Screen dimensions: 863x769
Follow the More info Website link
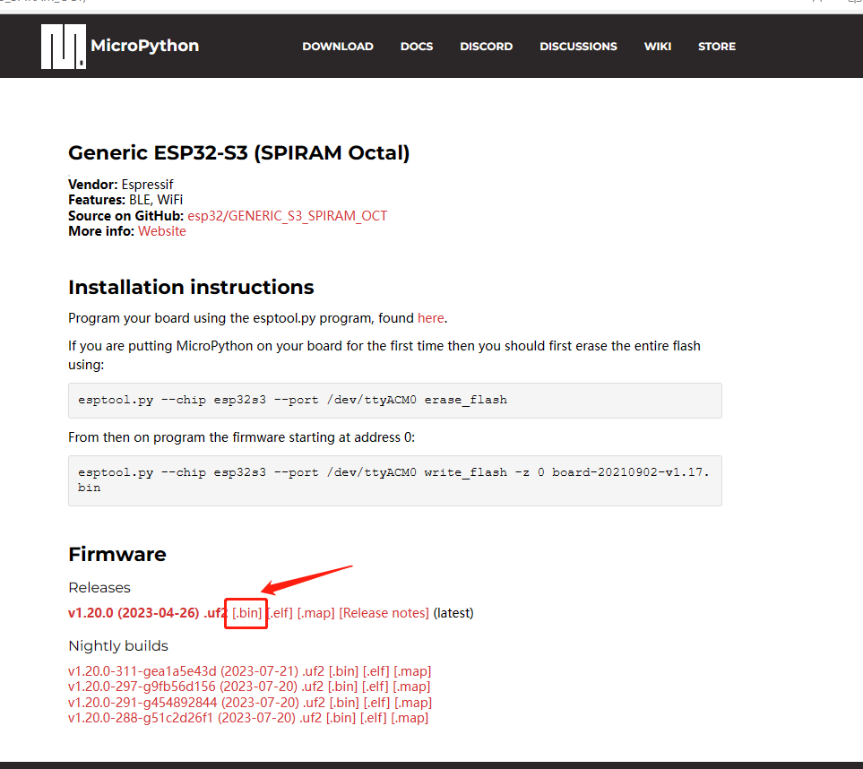click(162, 231)
